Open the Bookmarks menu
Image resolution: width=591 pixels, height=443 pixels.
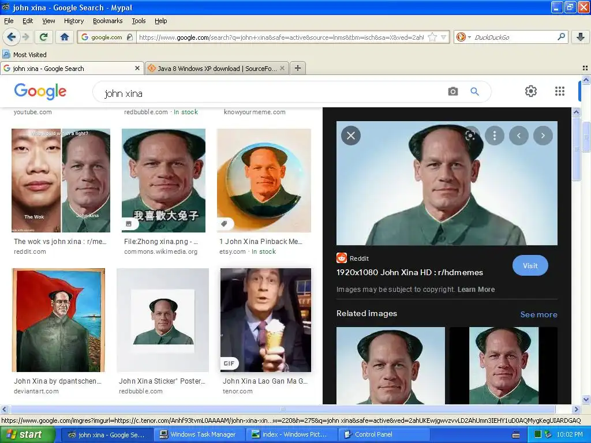tap(108, 21)
